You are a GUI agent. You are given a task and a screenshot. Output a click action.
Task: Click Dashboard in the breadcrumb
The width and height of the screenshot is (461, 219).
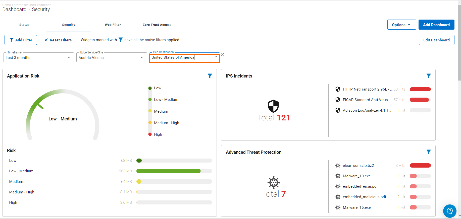click(x=14, y=9)
